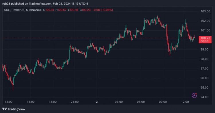Image resolution: width=215 pixels, height=113 pixels.
Task: Click the TradingView logo icon
Action: pyautogui.click(x=5, y=109)
